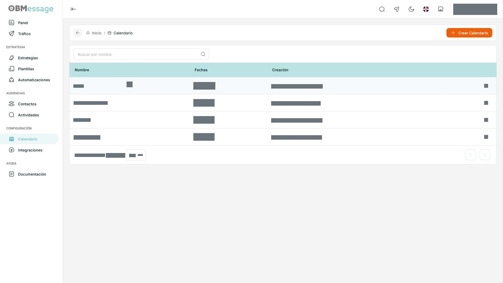Open Documentación under Ayuda

29,174
